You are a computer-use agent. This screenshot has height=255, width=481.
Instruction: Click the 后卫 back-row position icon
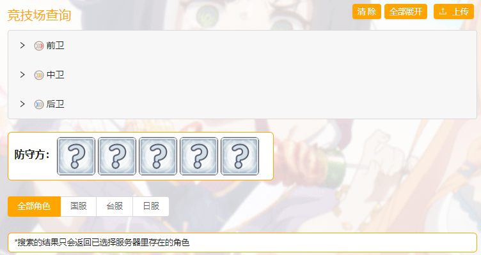point(38,105)
